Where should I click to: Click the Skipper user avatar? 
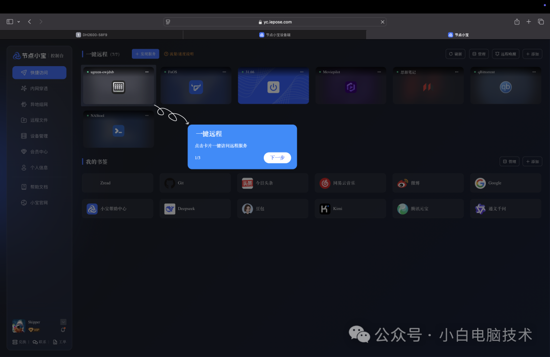click(x=19, y=326)
